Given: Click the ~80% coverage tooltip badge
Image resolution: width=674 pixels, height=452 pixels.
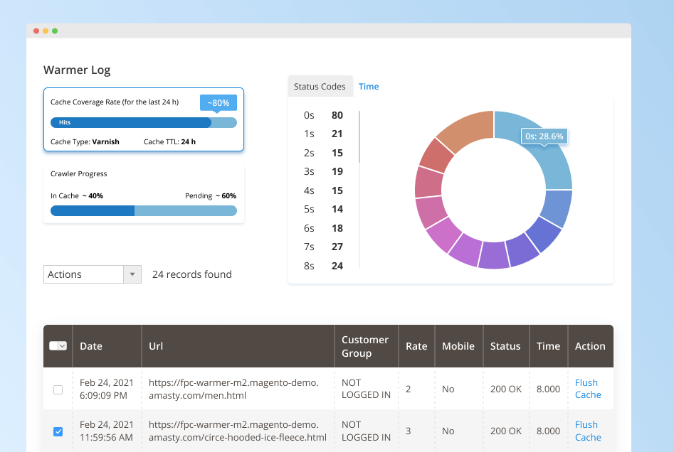Looking at the screenshot, I should click(x=218, y=103).
